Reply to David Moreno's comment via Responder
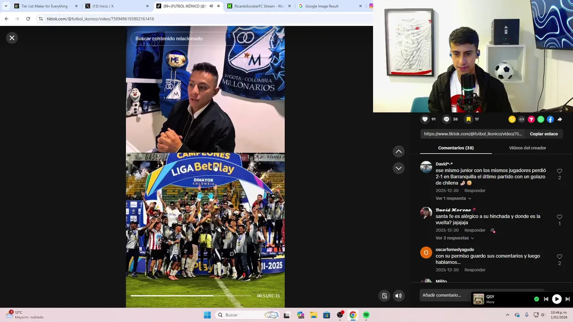573x322 pixels. (475, 230)
